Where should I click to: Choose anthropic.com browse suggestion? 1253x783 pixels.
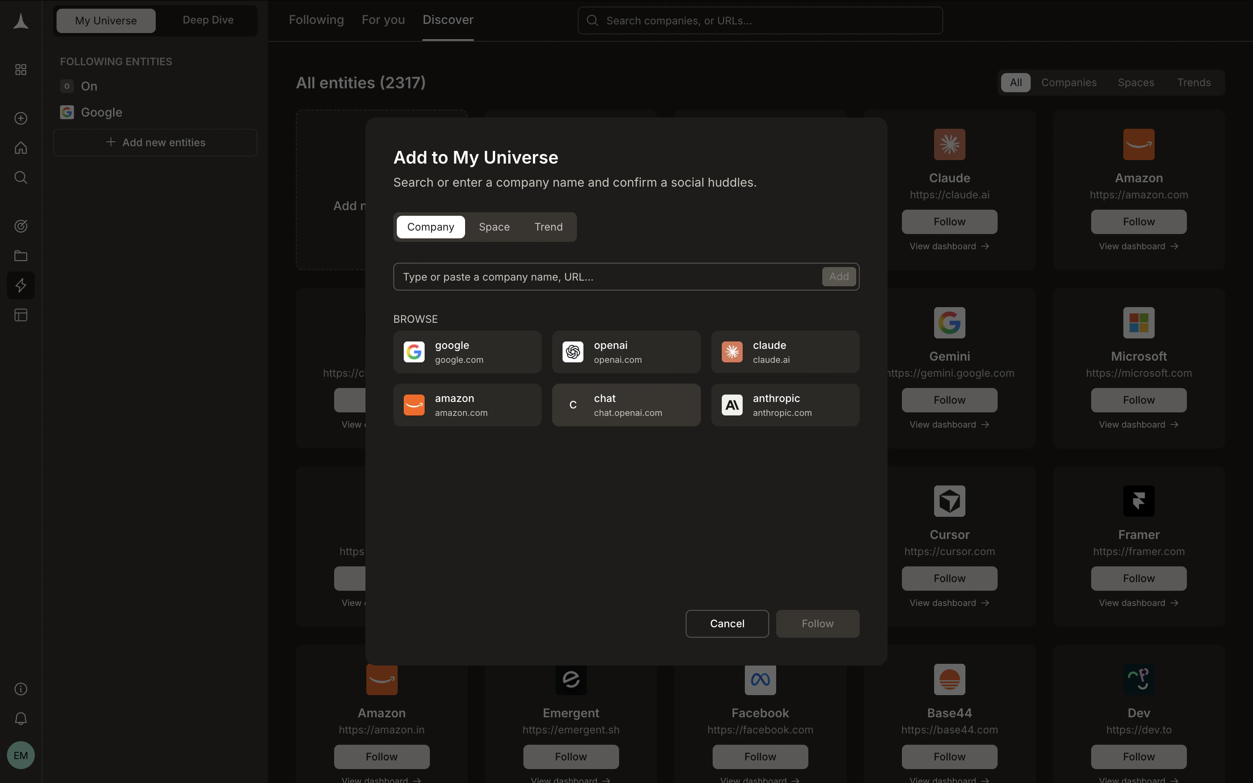(785, 405)
